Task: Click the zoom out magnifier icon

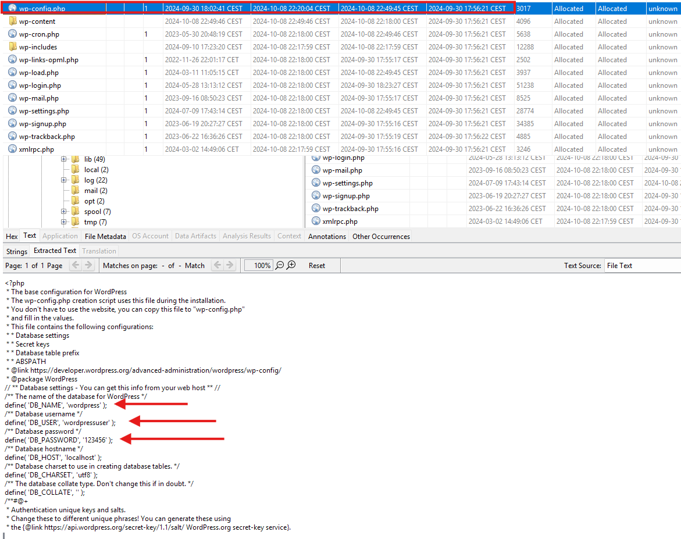Action: (280, 265)
